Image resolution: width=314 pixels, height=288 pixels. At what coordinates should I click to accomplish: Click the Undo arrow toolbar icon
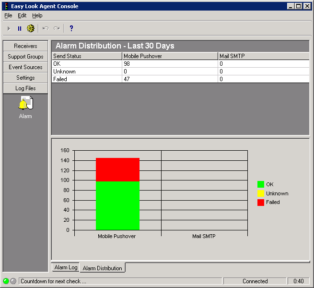click(46, 28)
